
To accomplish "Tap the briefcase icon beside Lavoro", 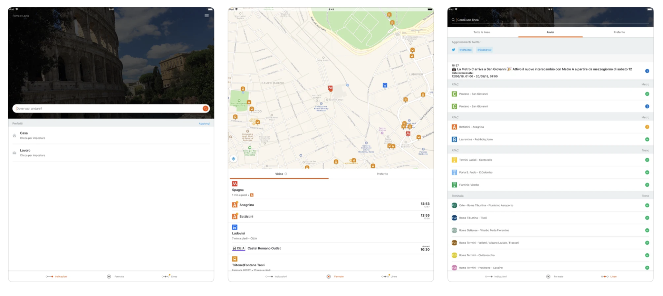I will (15, 153).
